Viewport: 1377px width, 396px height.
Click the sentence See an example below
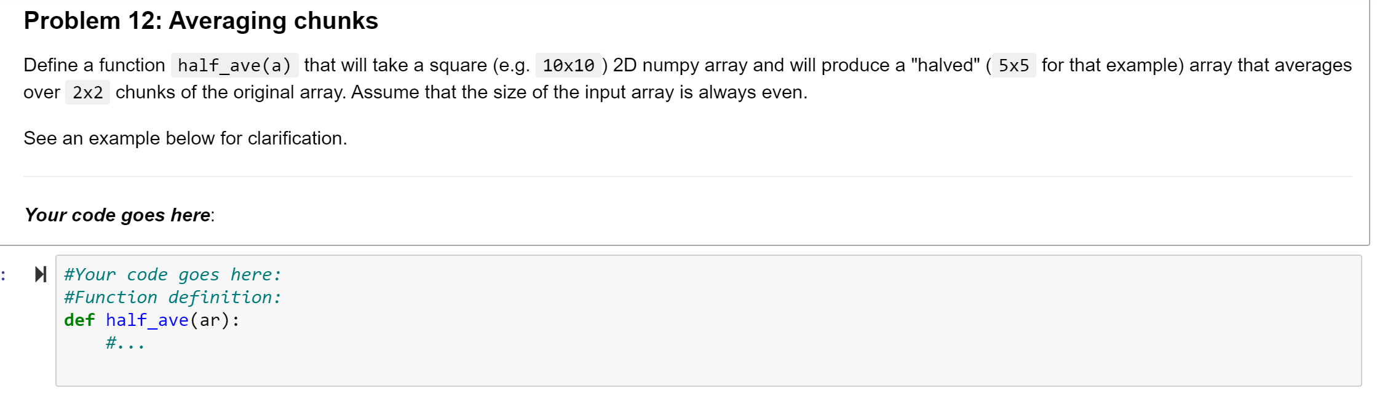pyautogui.click(x=185, y=138)
